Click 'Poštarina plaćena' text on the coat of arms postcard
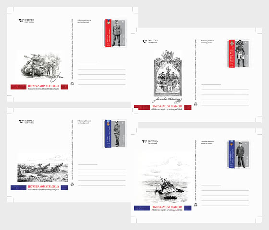 click(x=208, y=41)
